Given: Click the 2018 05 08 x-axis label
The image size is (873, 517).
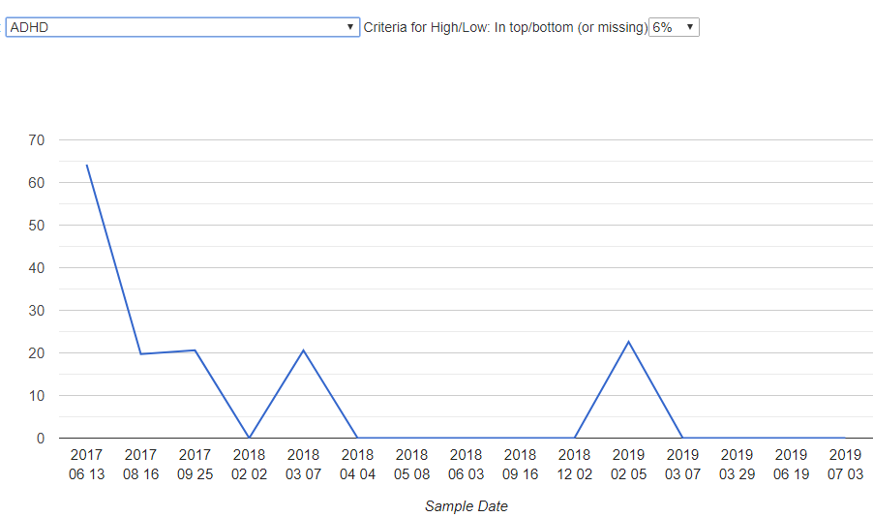Looking at the screenshot, I should point(411,465).
